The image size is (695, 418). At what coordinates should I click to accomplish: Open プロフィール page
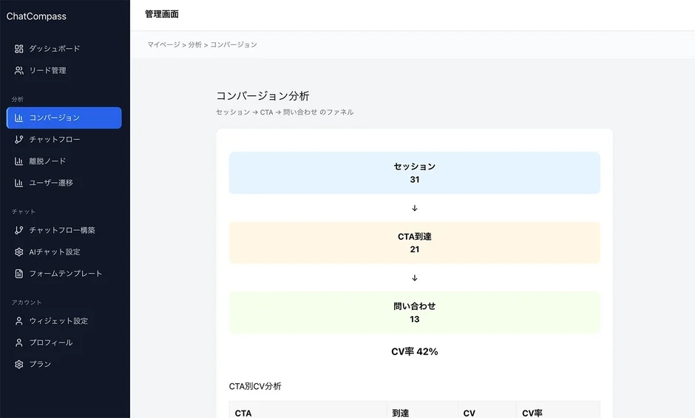(x=64, y=343)
